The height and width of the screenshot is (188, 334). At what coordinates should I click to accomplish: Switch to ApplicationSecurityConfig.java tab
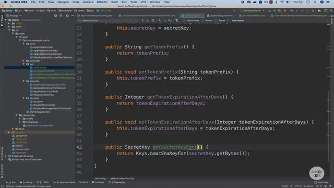[94, 16]
